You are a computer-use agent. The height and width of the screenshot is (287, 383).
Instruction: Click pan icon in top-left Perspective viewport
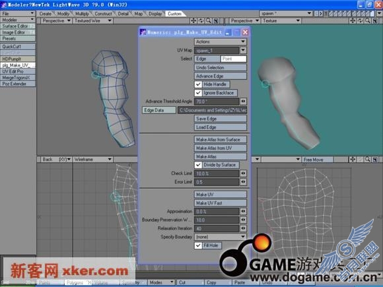click(x=193, y=20)
